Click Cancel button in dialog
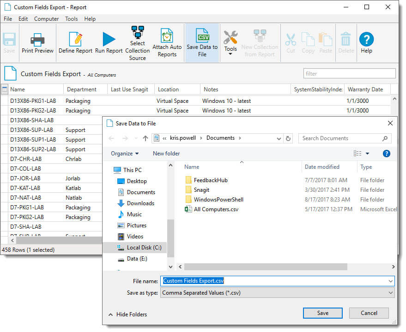 (369, 313)
